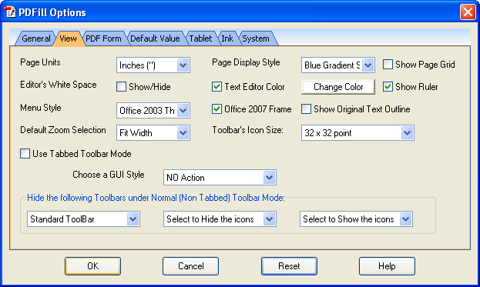Image resolution: width=480 pixels, height=287 pixels.
Task: Select the System tab
Action: pyautogui.click(x=256, y=38)
